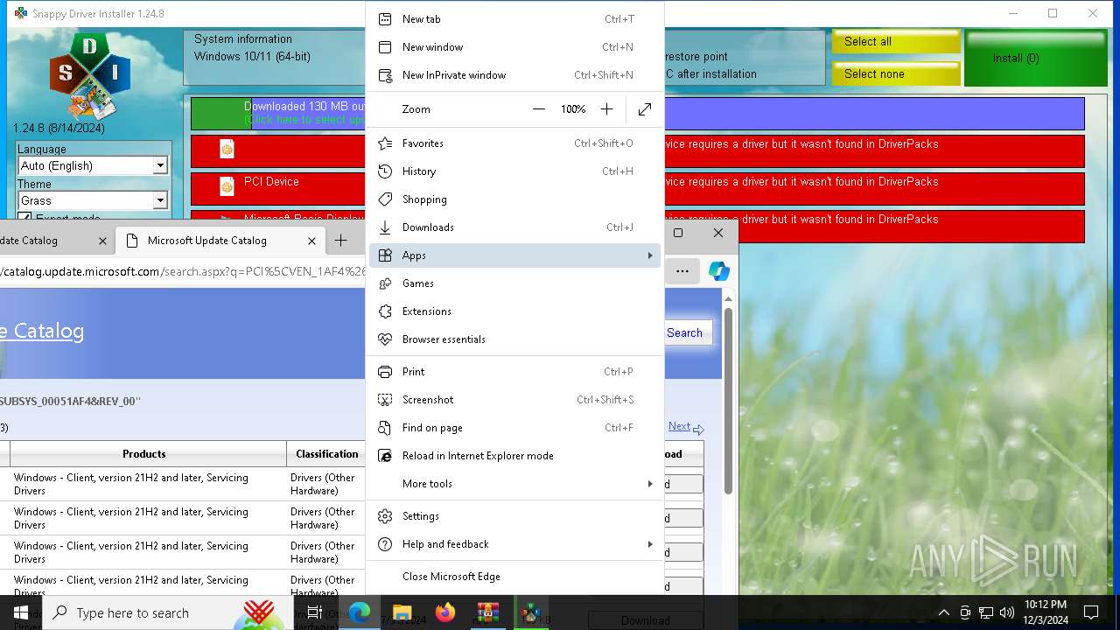Screen dimensions: 1120x630
Task: Click the Print printer icon
Action: point(384,372)
